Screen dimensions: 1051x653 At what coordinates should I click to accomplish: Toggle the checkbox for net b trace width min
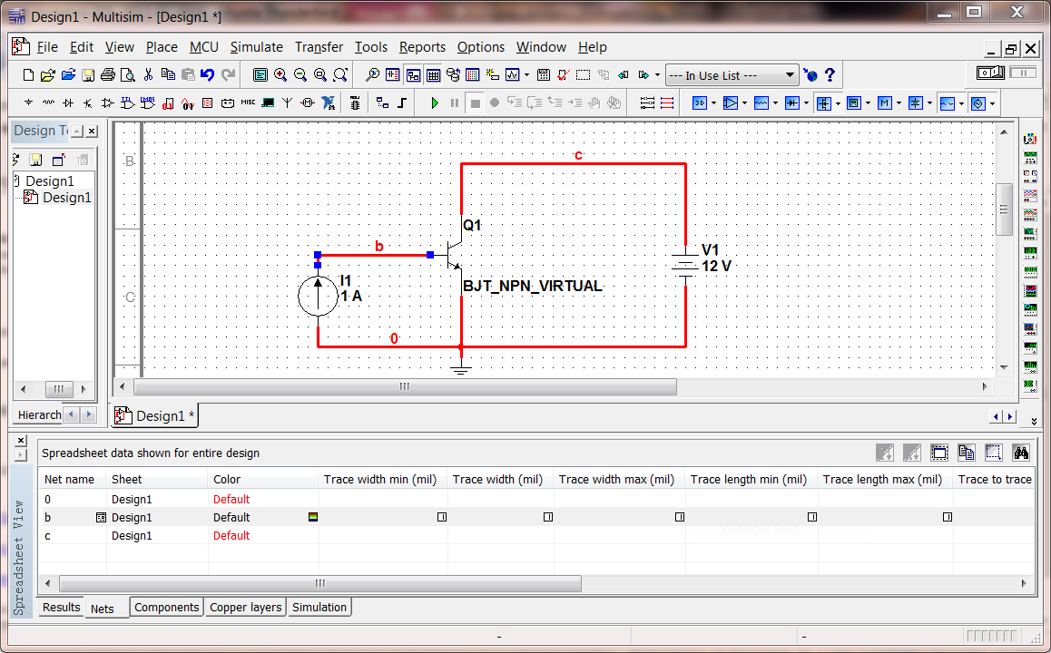click(x=442, y=517)
